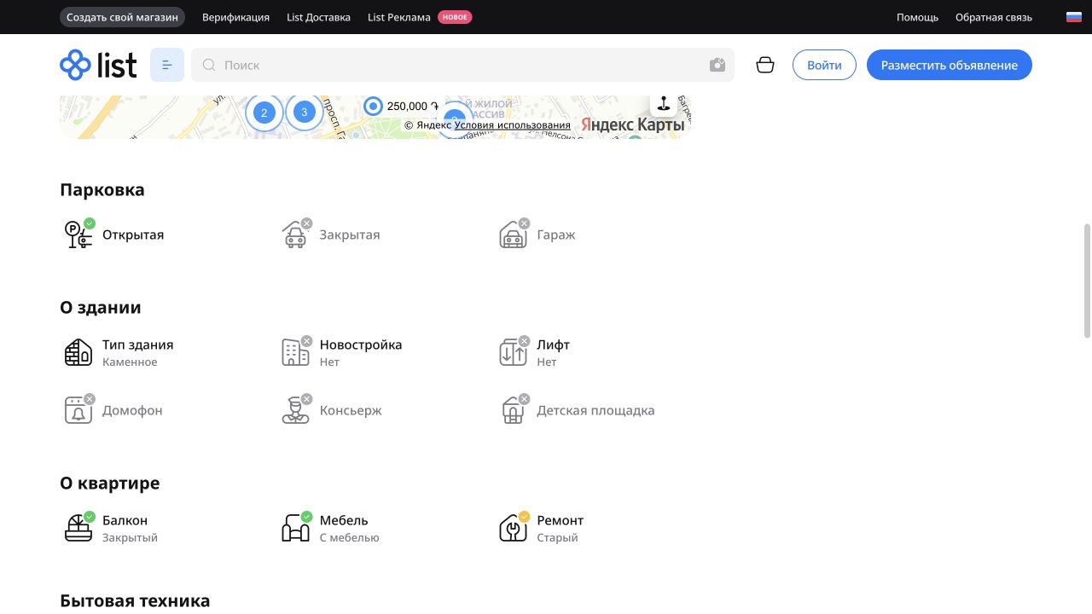Image resolution: width=1092 pixels, height=614 pixels.
Task: Open the Условия использования map link
Action: click(x=512, y=125)
